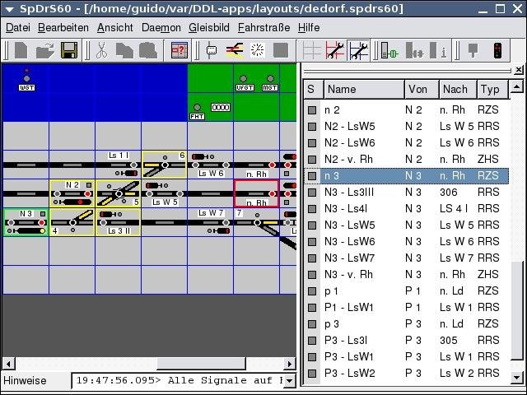Click the track diagram horizontal scrollbar thumb
Image resolution: width=527 pixels, height=395 pixels.
tap(201, 364)
